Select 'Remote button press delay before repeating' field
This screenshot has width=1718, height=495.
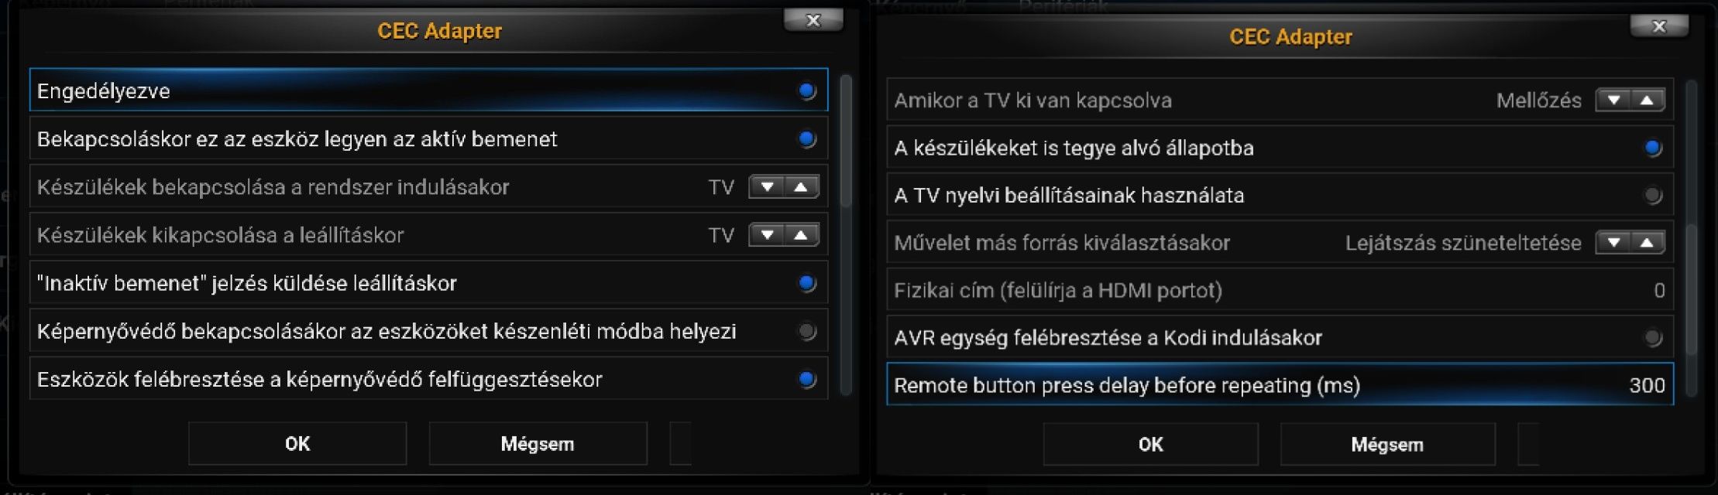[x=1280, y=384]
